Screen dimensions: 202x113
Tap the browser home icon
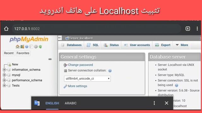tap(6, 29)
